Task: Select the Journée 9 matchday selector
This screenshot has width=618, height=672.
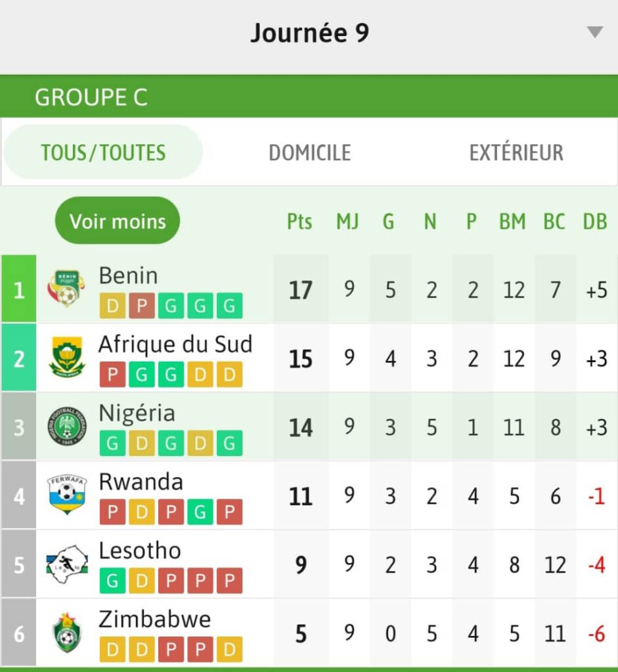Action: point(309,33)
